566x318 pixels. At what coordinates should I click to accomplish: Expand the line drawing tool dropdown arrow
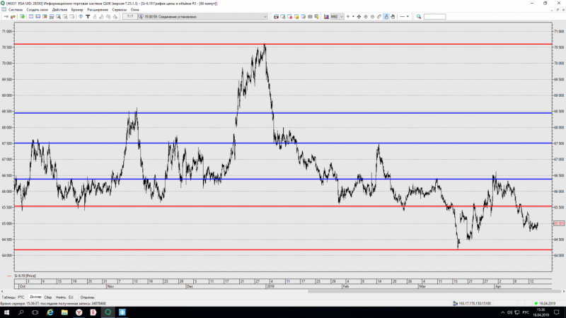point(408,16)
